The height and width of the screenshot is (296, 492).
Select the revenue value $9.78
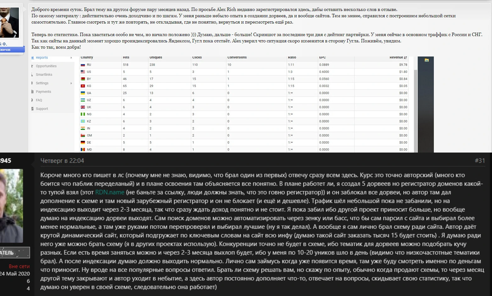click(403, 65)
